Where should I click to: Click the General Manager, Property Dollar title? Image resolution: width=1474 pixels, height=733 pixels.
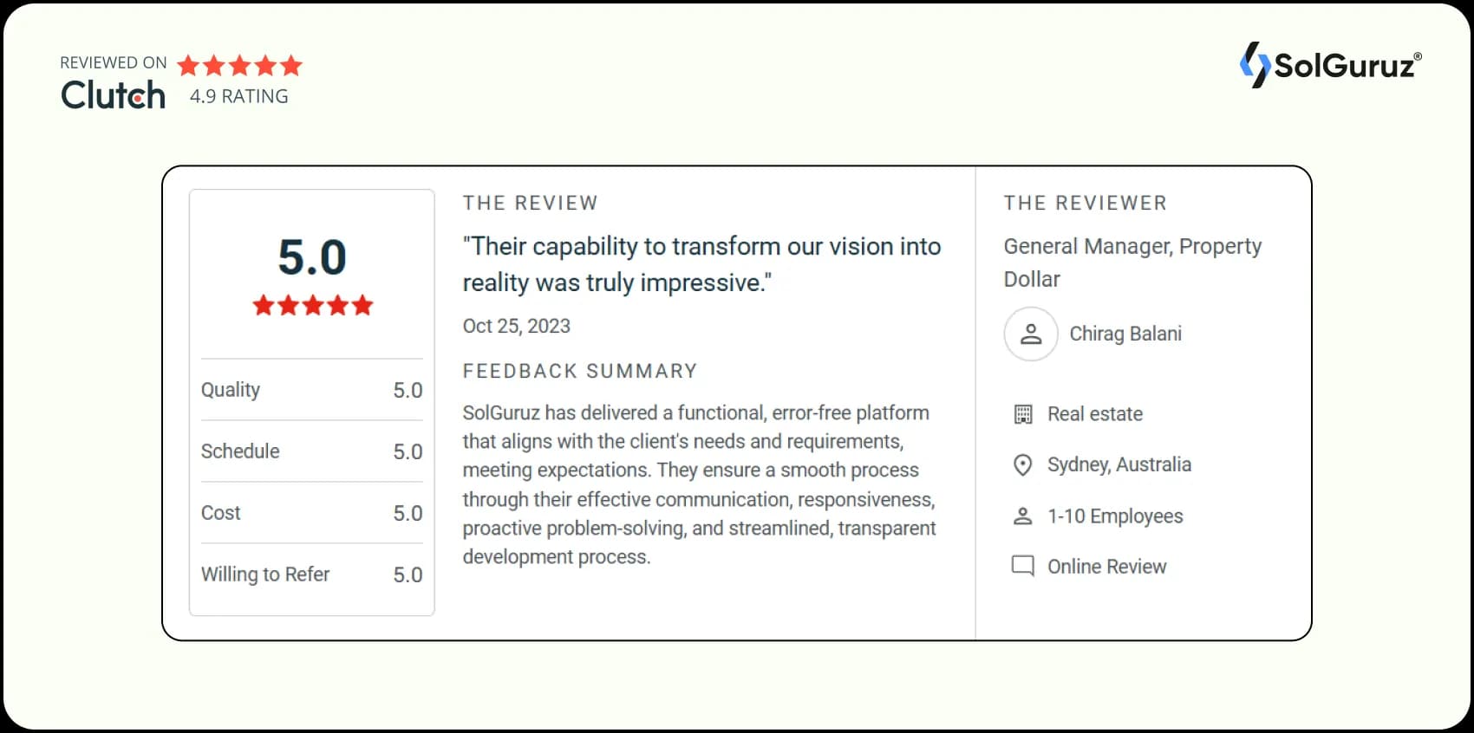click(x=1132, y=263)
